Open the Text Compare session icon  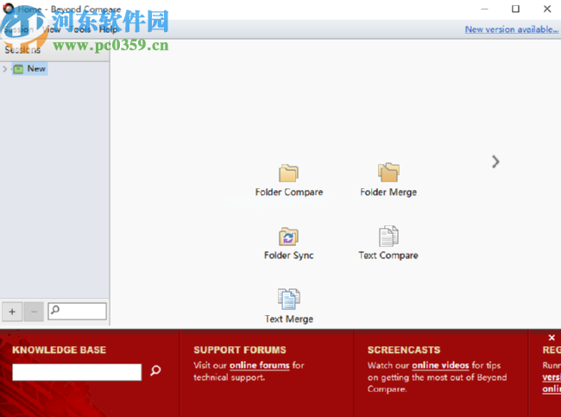388,237
